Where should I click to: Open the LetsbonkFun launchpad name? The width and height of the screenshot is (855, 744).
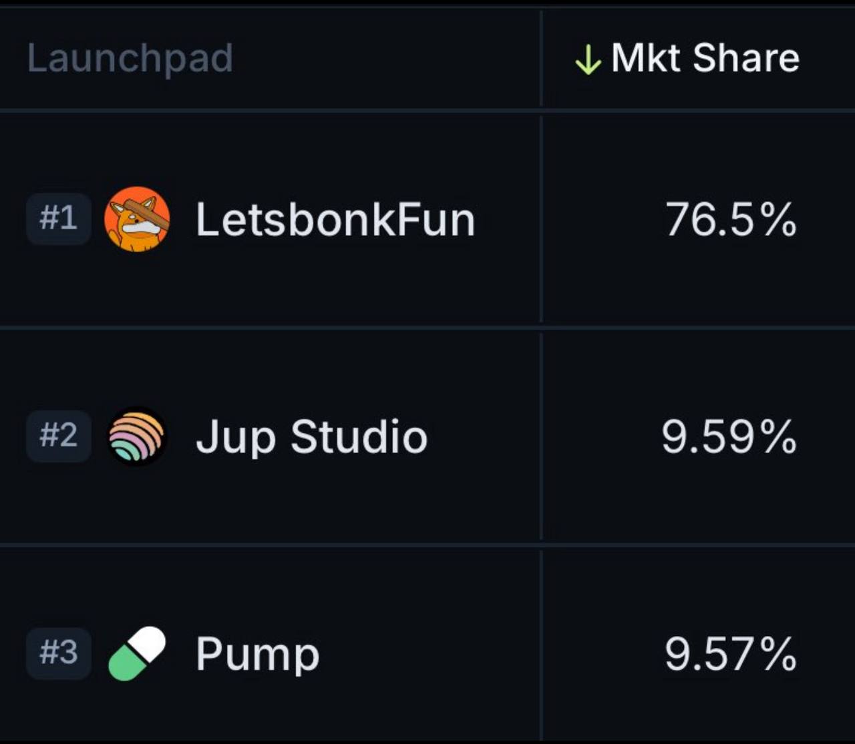coord(335,220)
